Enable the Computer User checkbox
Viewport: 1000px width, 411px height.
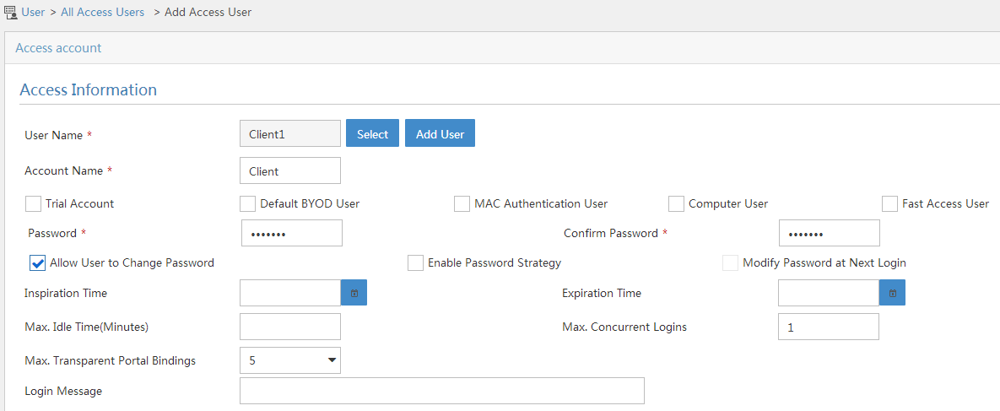[x=676, y=203]
